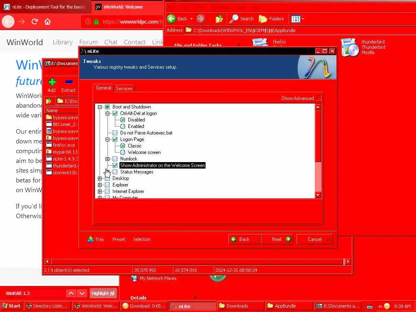Viewport: 416px width, 312px height.
Task: Click the My Network Places icon
Action: point(134,278)
